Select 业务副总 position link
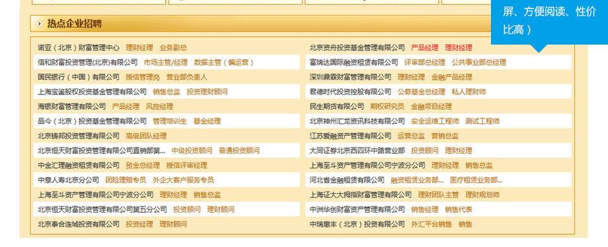 (173, 48)
